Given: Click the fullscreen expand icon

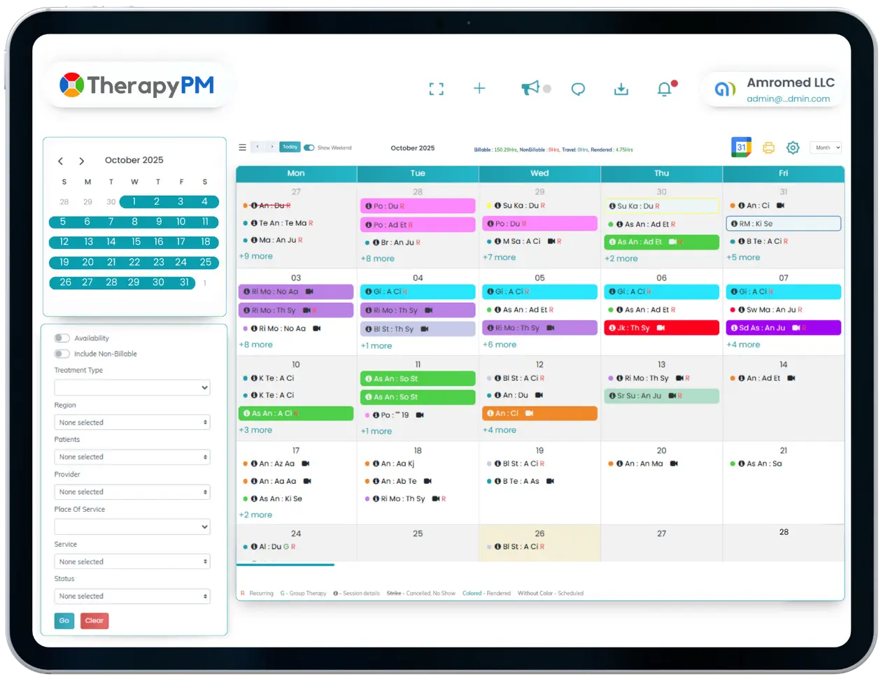Looking at the screenshot, I should pos(437,89).
